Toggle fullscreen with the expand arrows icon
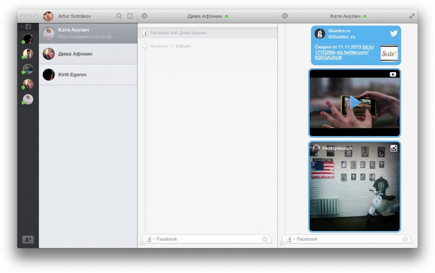Screen dimensions: 435x273 412,16
